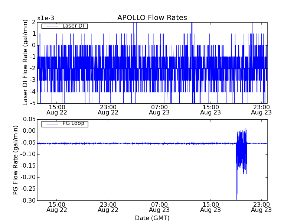Click the 0.05 tick on PG plot

[29, 119]
